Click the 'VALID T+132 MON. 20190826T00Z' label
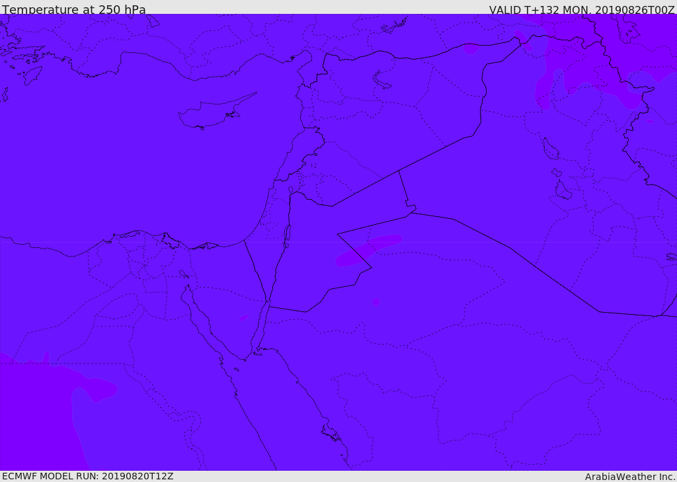This screenshot has width=677, height=482. [x=582, y=9]
